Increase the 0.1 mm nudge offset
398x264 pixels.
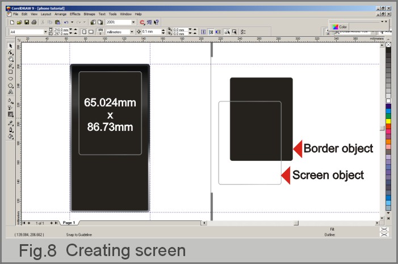tap(163, 31)
